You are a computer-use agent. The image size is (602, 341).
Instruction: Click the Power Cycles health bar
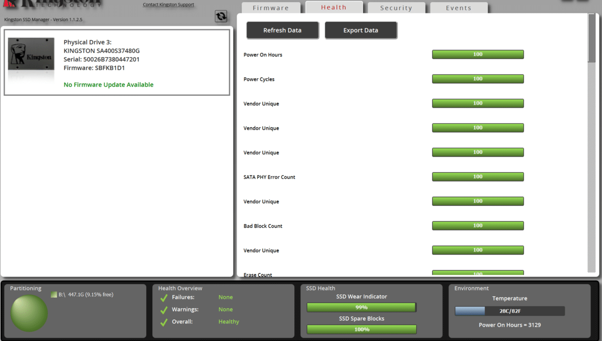pos(478,79)
